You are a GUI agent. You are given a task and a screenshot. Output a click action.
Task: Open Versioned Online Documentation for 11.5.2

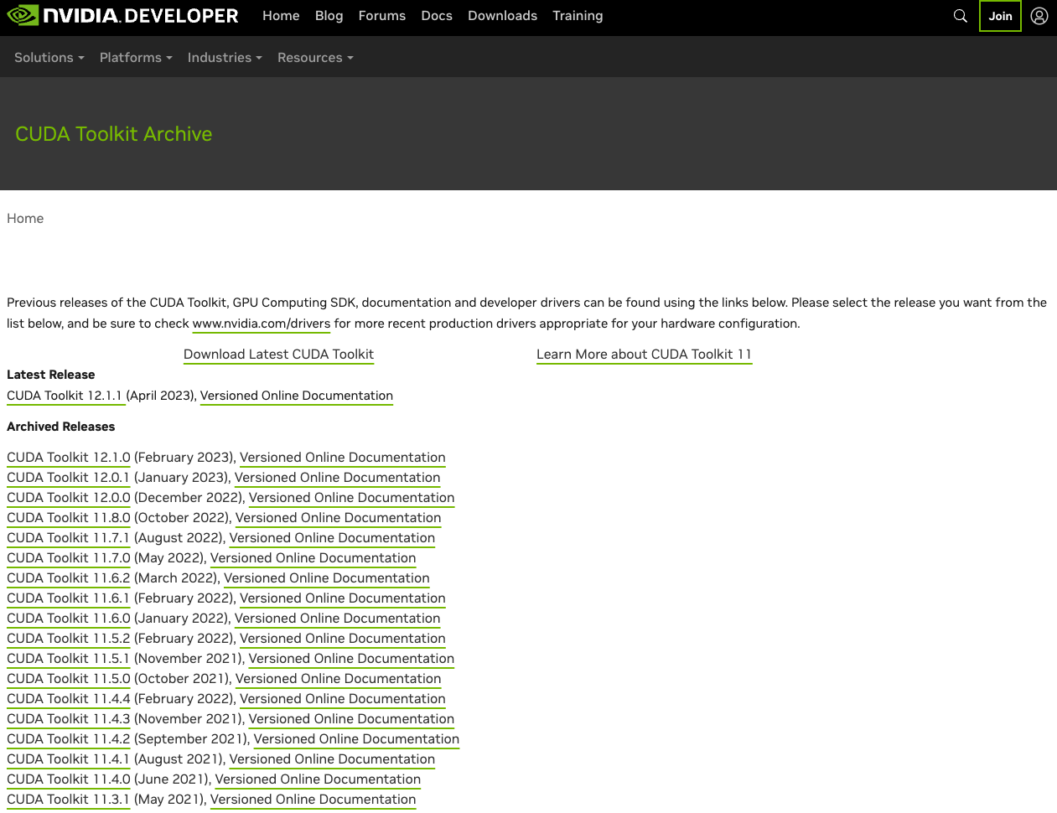click(343, 639)
